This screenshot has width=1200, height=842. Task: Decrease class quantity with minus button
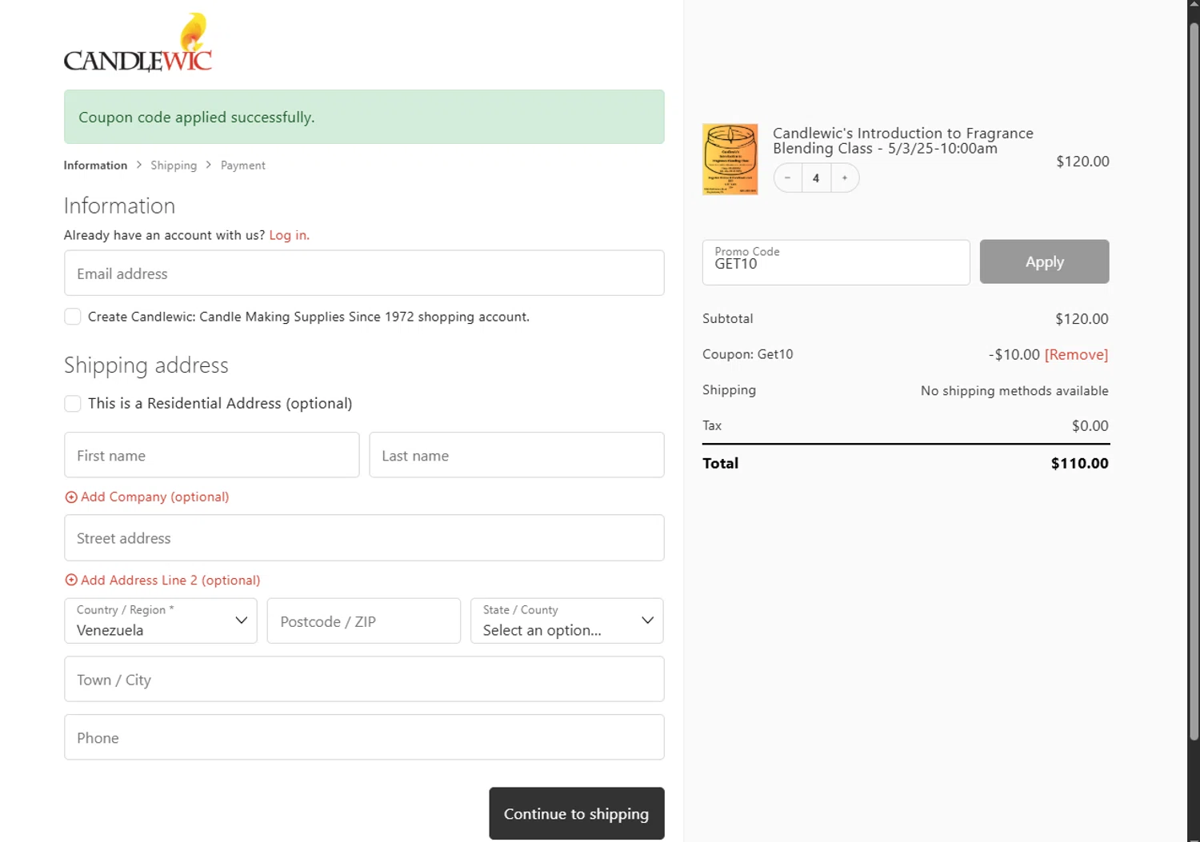click(788, 178)
